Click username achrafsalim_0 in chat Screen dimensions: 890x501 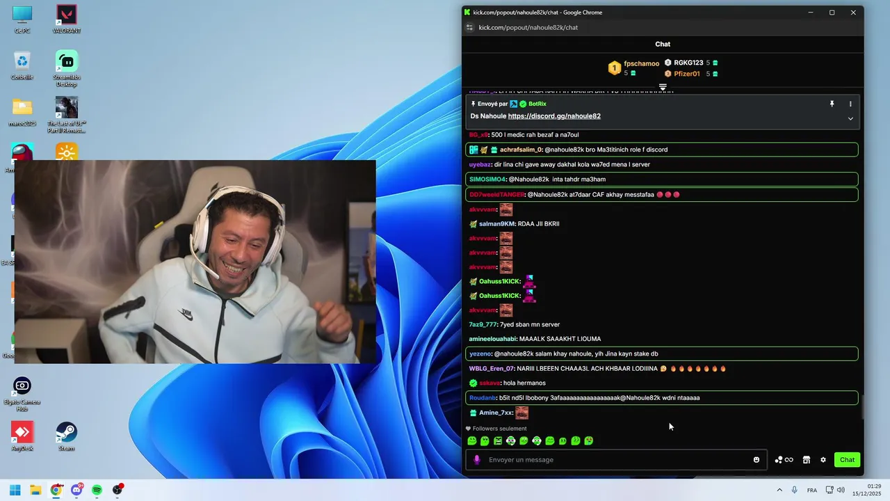(520, 150)
